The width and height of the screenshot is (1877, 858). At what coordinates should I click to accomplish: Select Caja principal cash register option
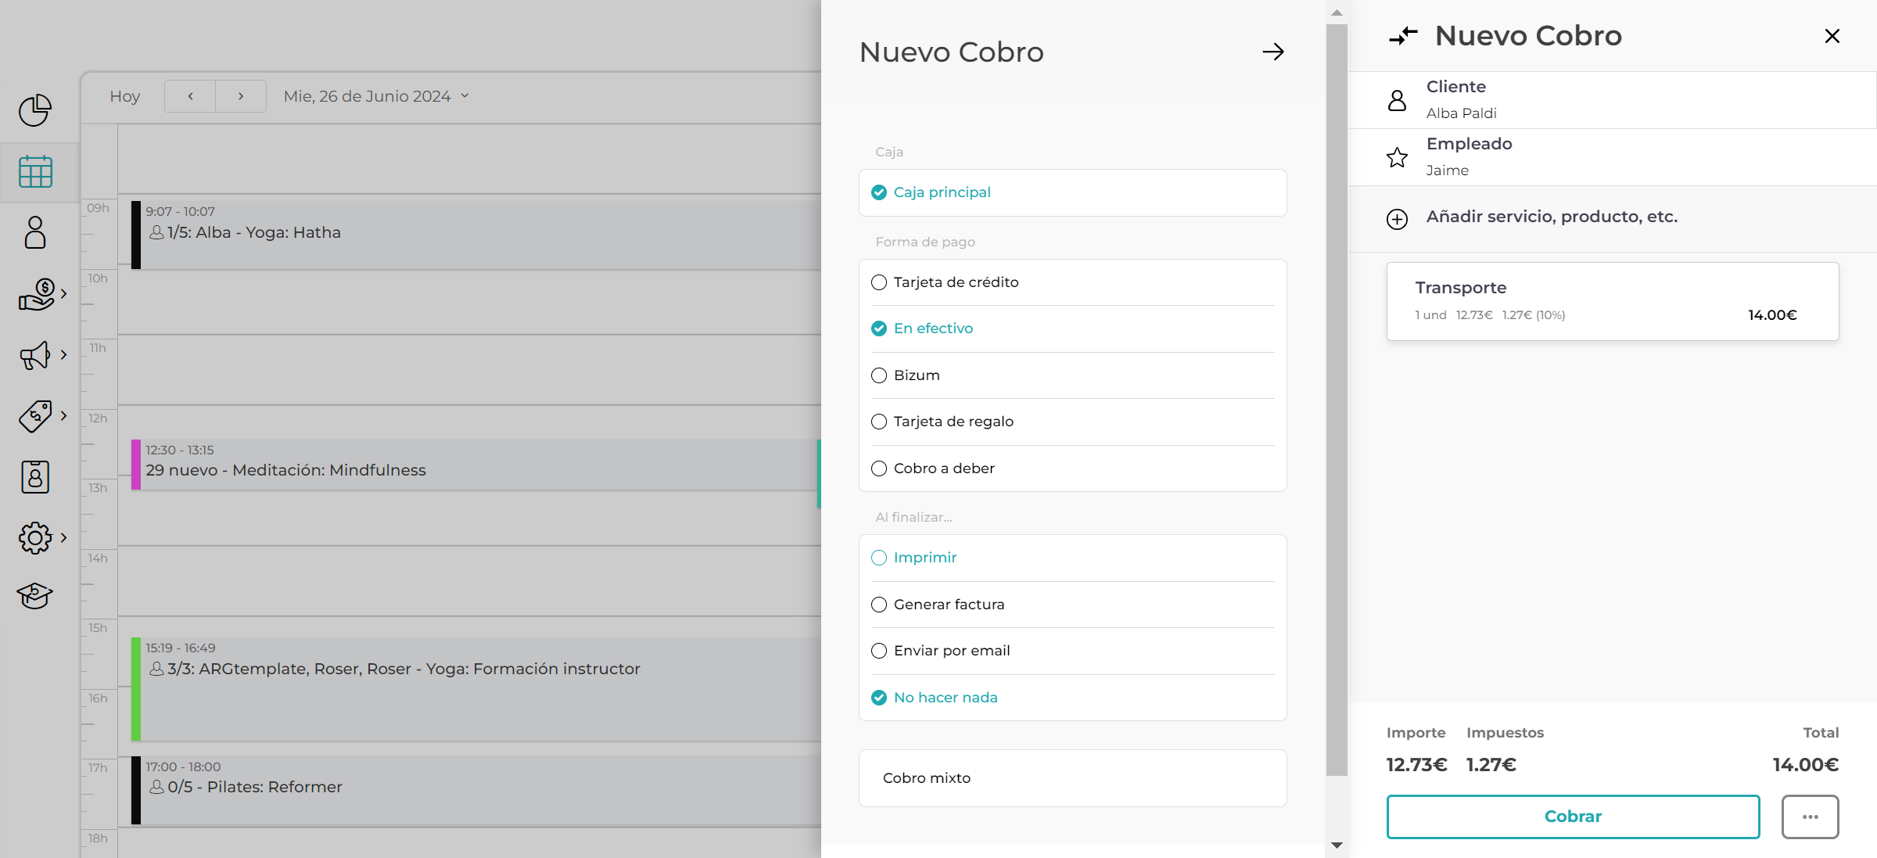click(1072, 192)
